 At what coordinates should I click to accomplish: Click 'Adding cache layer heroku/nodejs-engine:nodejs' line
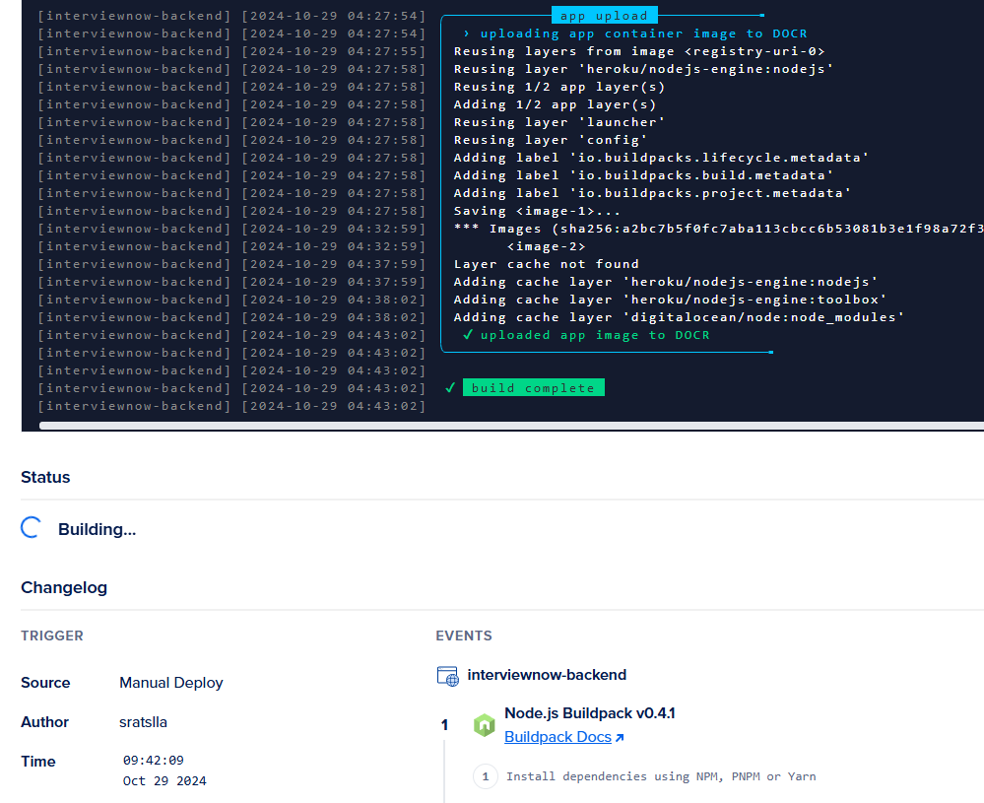(x=666, y=282)
